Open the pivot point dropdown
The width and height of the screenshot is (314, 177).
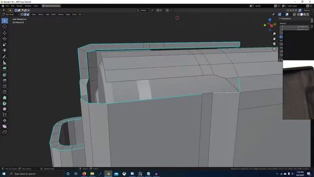153,10
